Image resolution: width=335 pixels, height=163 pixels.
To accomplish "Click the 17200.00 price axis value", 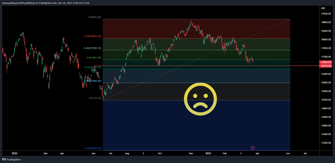I will click(x=326, y=57).
